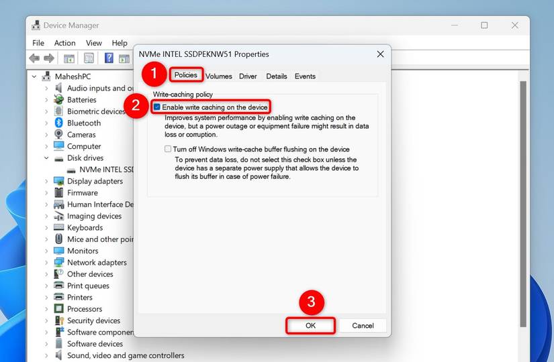Click the Bluetooth device icon
The width and height of the screenshot is (554, 362).
[58, 123]
